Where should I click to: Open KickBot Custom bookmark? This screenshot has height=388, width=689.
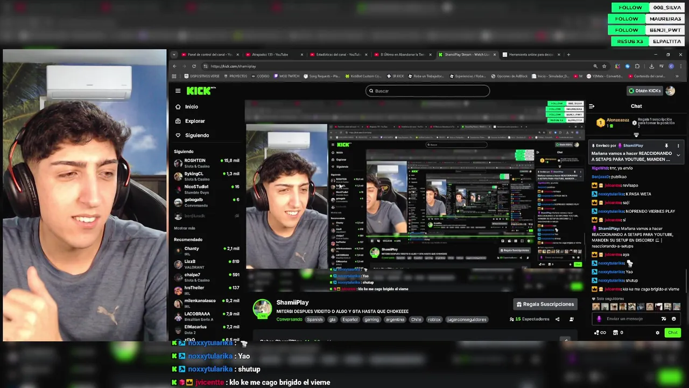pos(363,76)
